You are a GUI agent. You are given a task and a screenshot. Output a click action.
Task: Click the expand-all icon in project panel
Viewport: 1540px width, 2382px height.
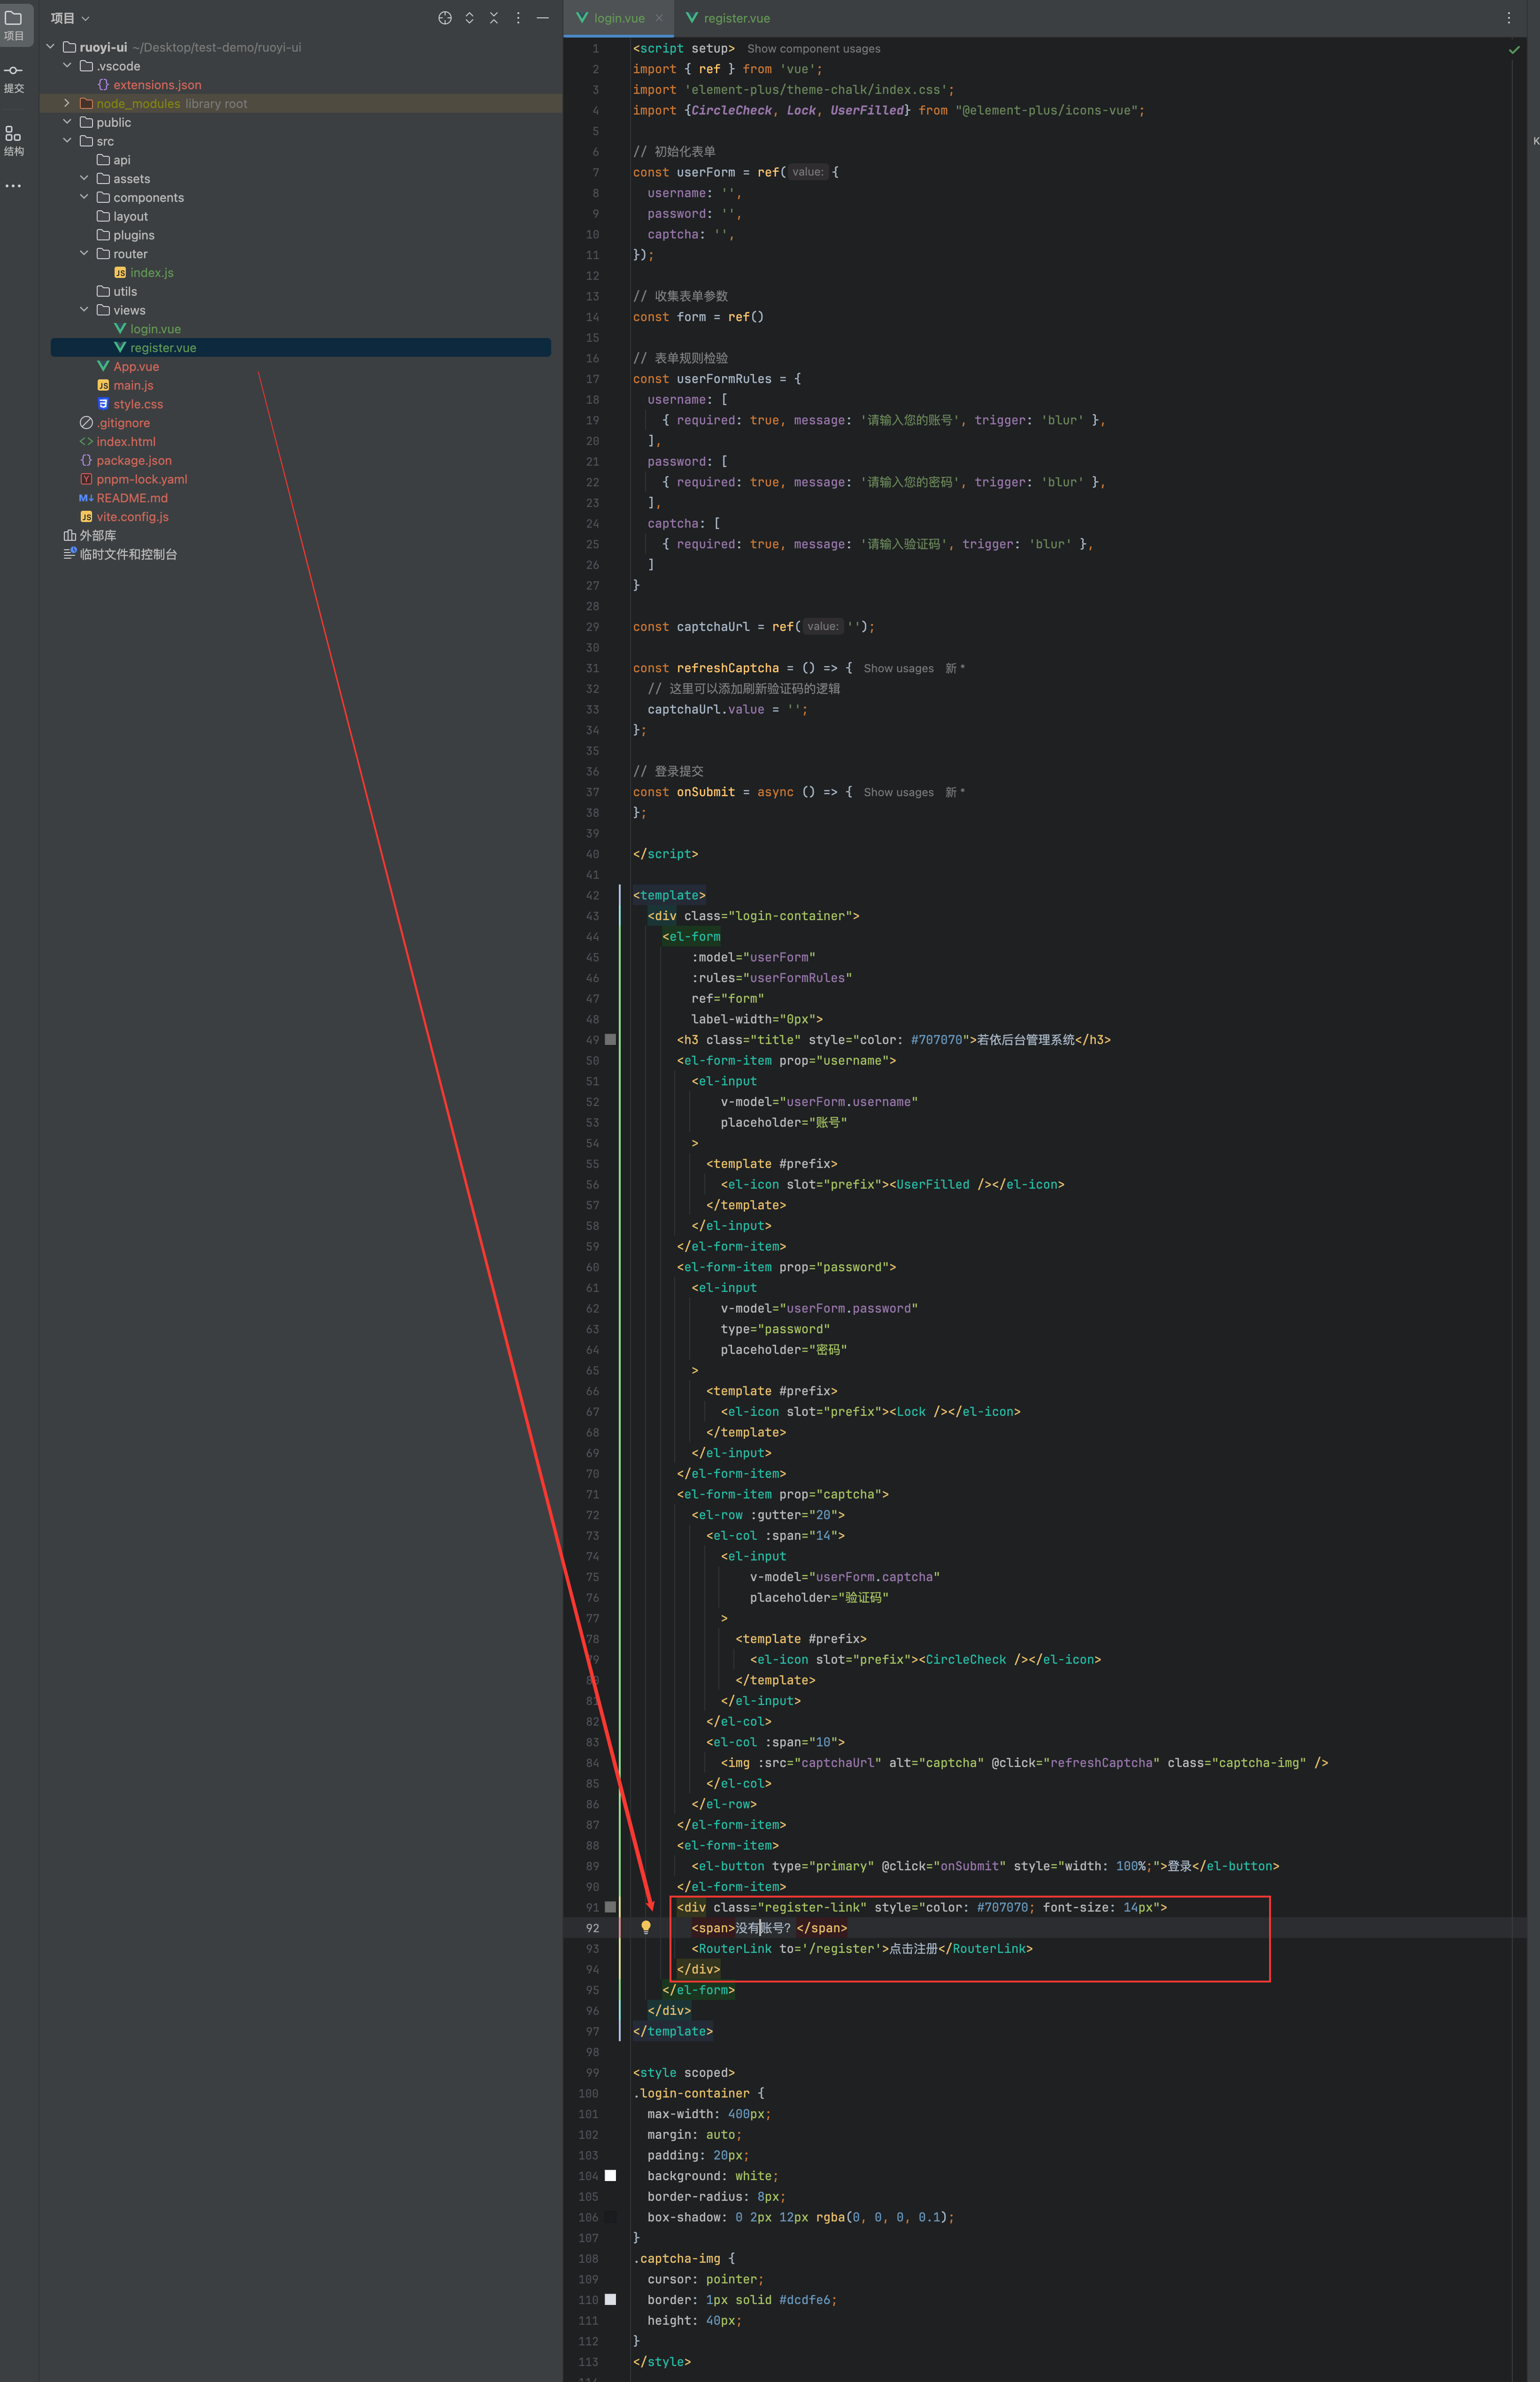pos(469,18)
